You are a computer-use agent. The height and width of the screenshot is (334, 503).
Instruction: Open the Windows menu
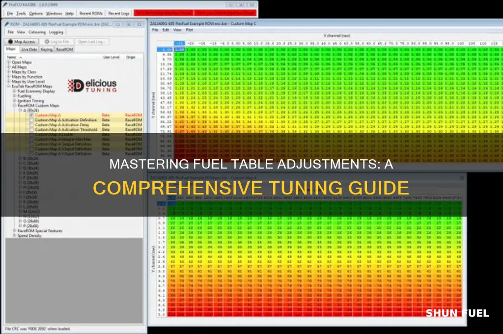click(x=54, y=13)
